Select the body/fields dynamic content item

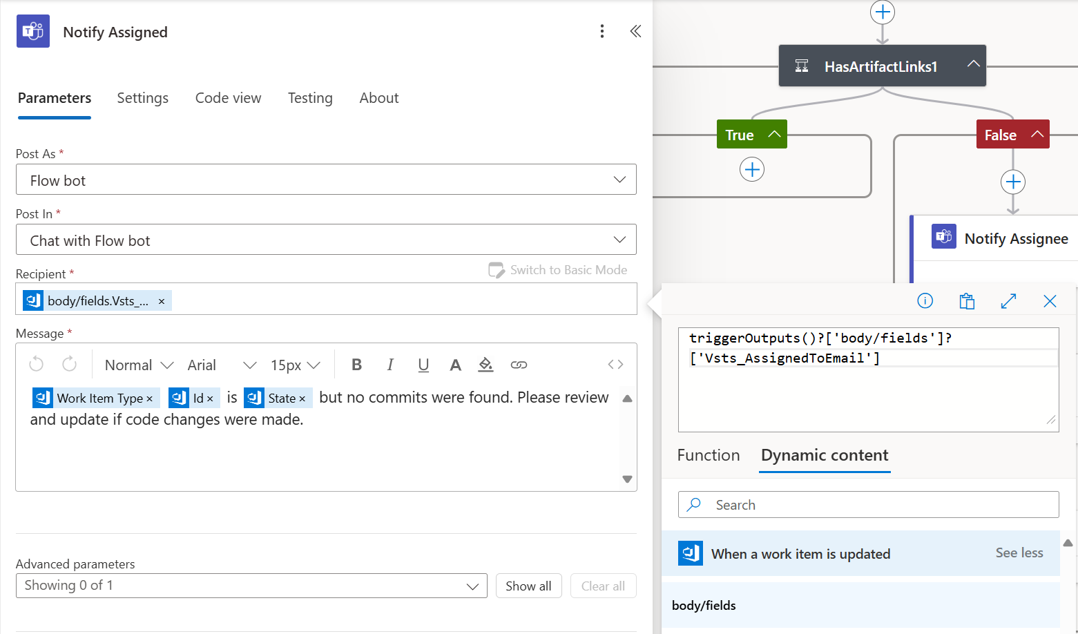[x=860, y=605]
